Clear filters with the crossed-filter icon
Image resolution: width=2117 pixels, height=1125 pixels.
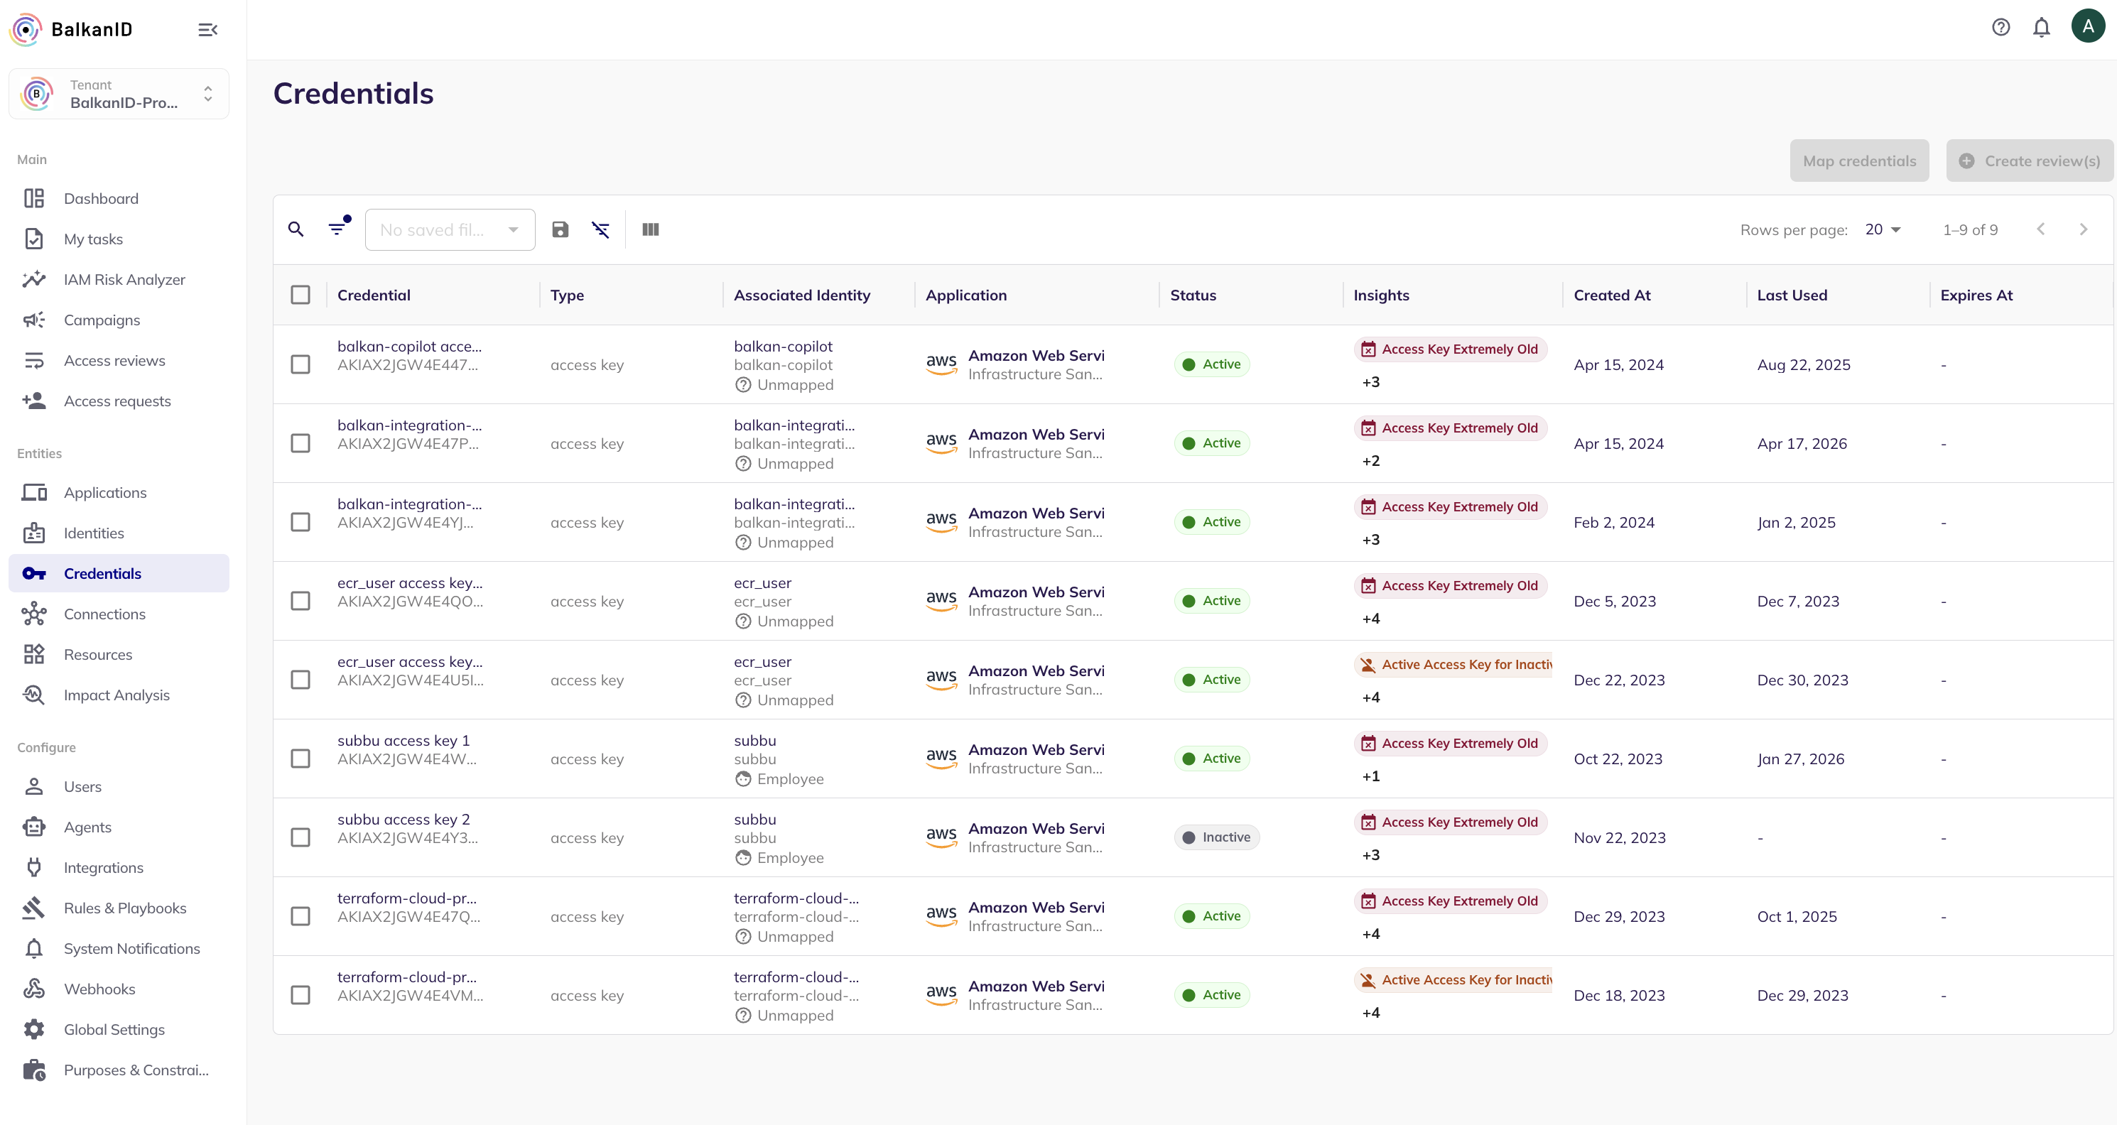[x=601, y=229]
